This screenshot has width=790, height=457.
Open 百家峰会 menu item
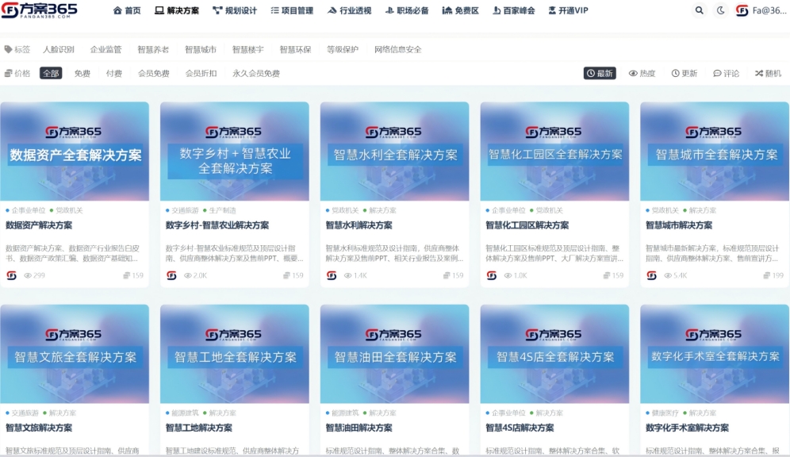[x=514, y=10]
